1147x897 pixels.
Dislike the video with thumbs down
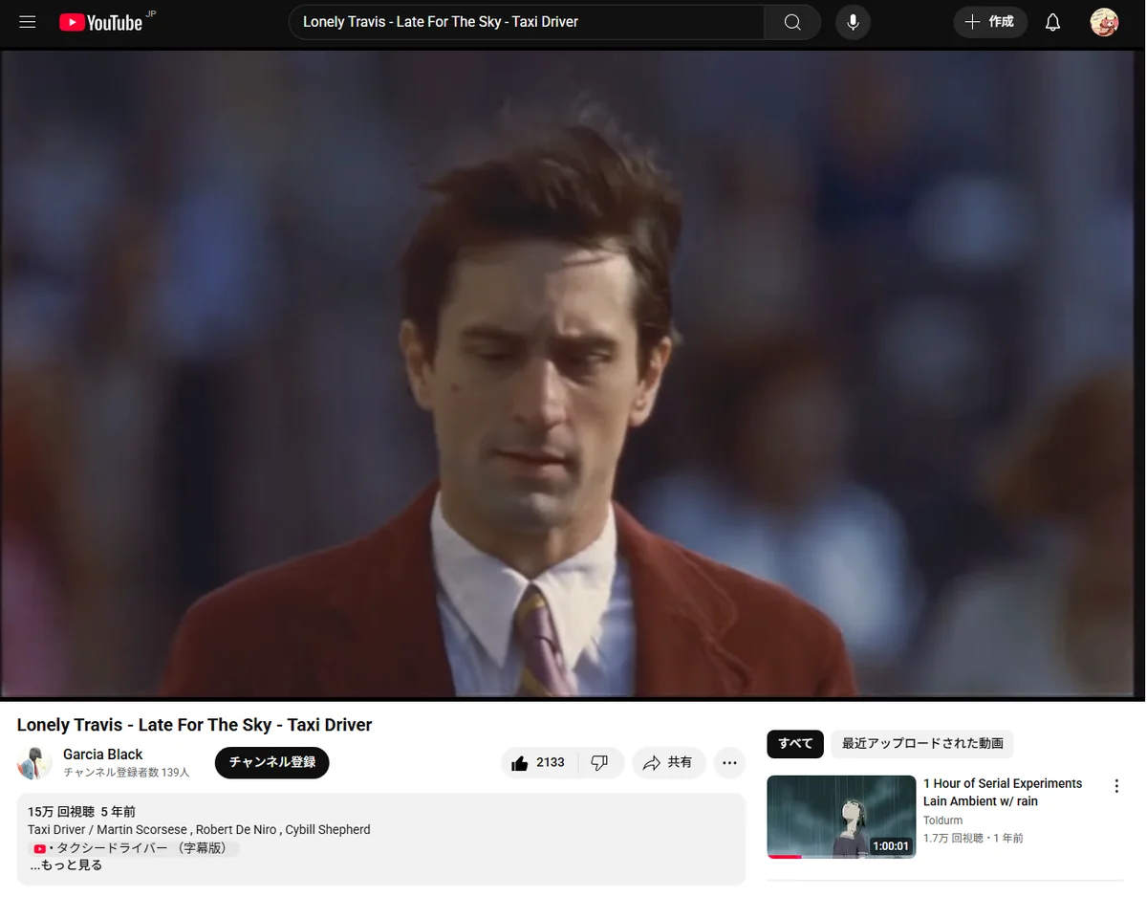coord(600,762)
